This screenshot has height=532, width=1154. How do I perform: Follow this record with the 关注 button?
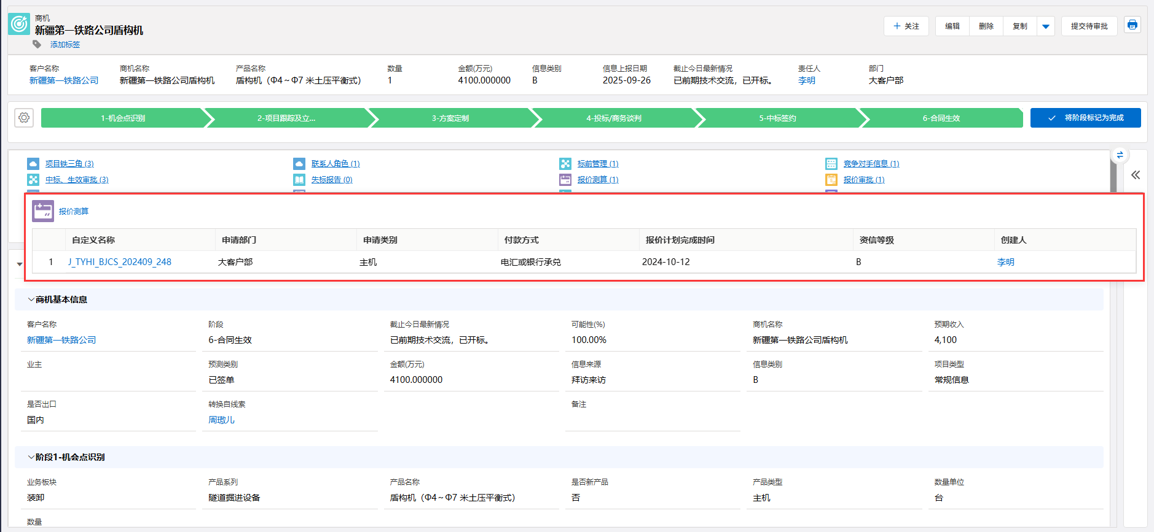pyautogui.click(x=906, y=26)
